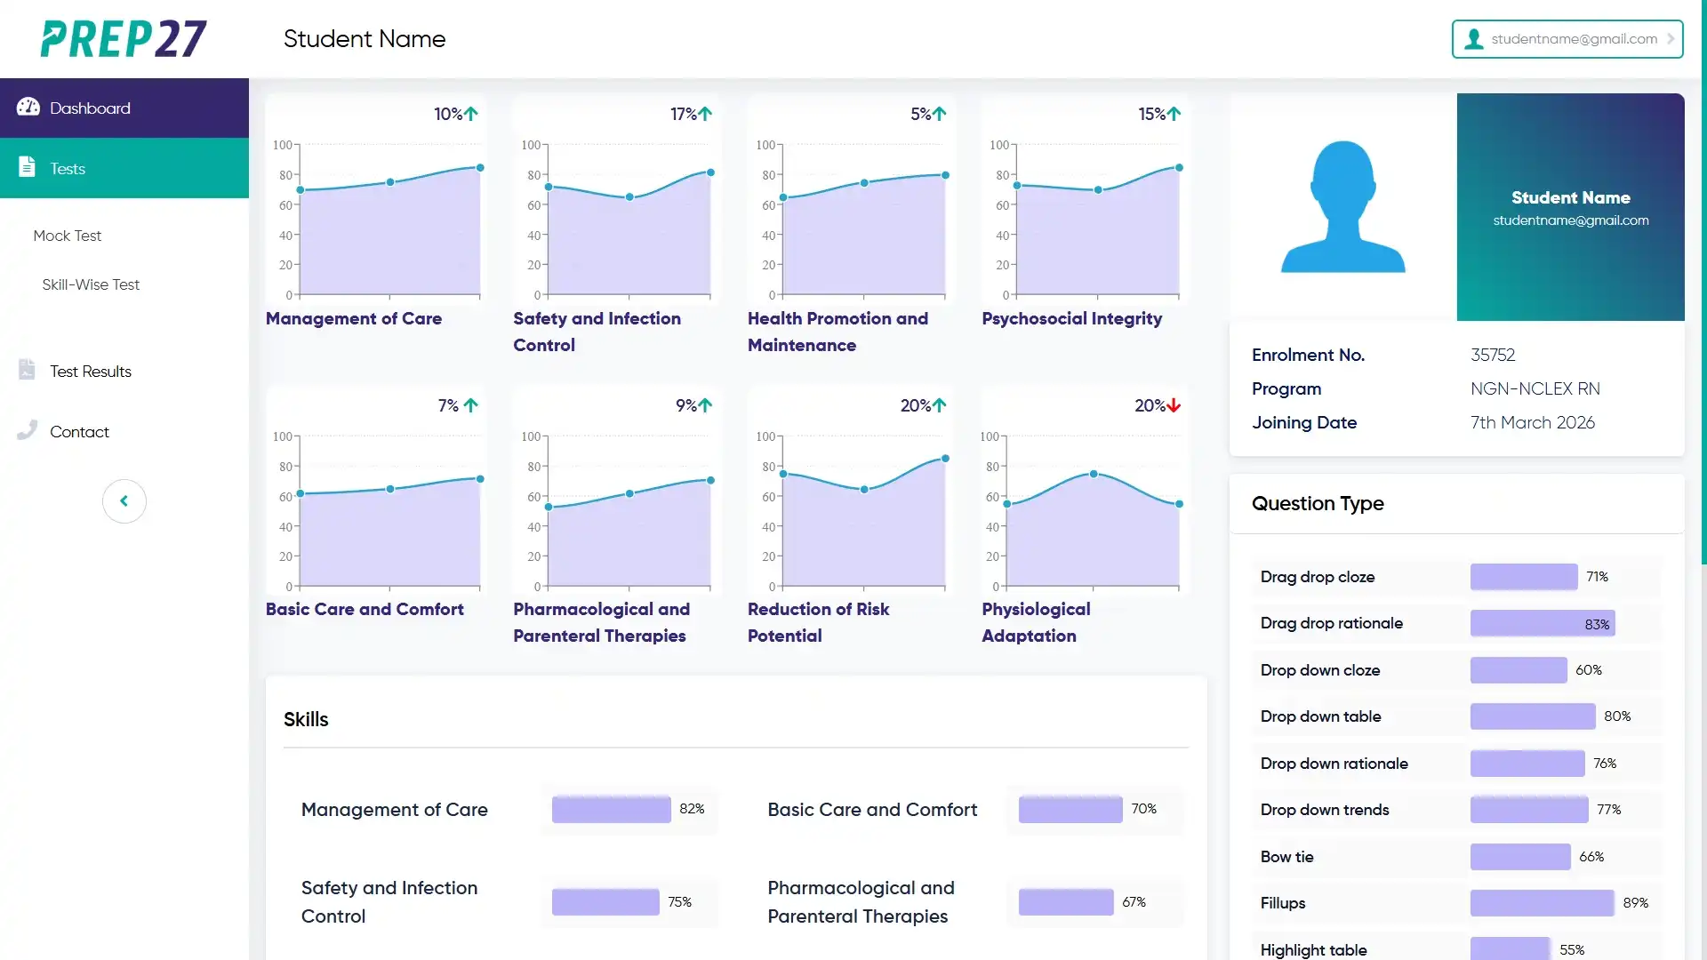1707x960 pixels.
Task: Open the Skill-Wise Test section
Action: click(x=90, y=284)
